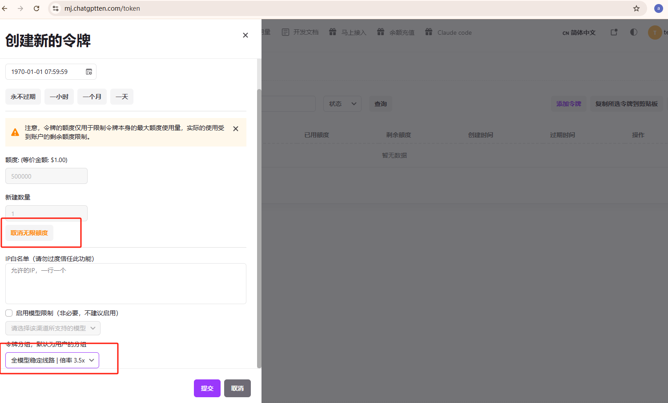Click the token search input behind the panel
The image size is (668, 403).
pos(289,104)
